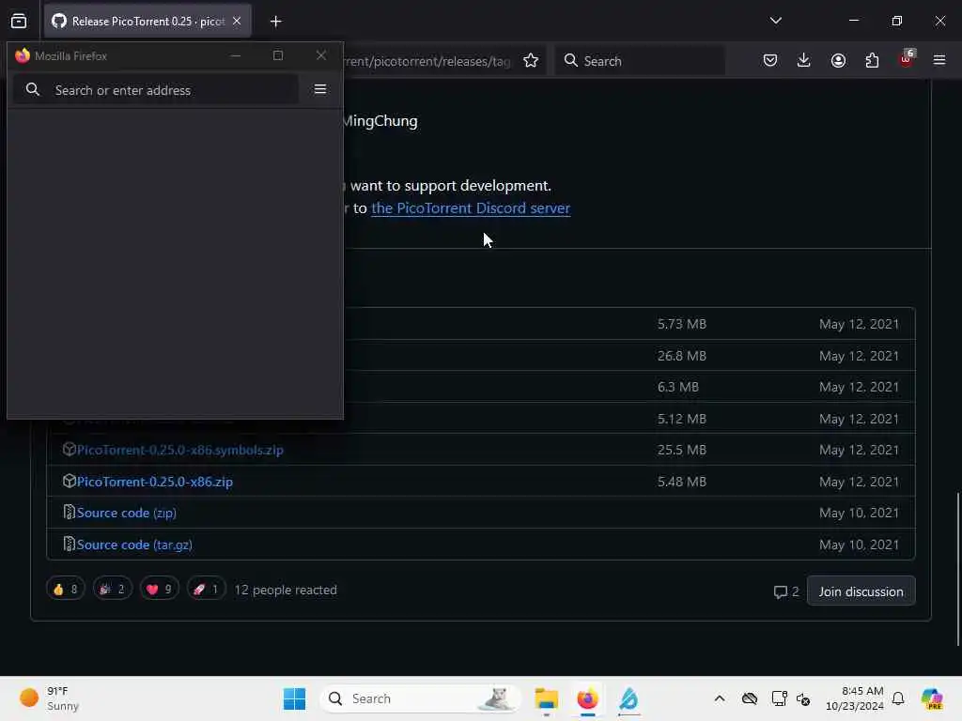Open the blue pen app taskbar icon
This screenshot has width=962, height=721.
pos(628,698)
